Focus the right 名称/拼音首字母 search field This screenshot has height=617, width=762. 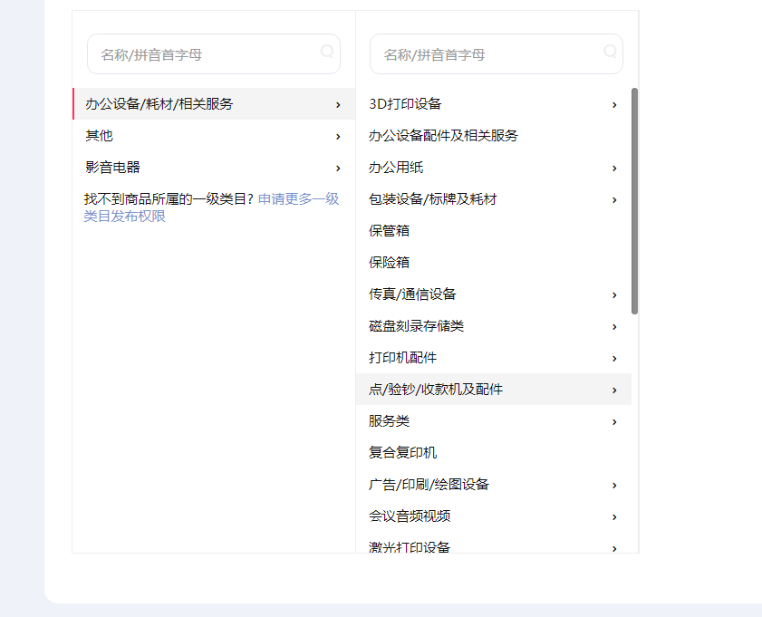click(497, 54)
